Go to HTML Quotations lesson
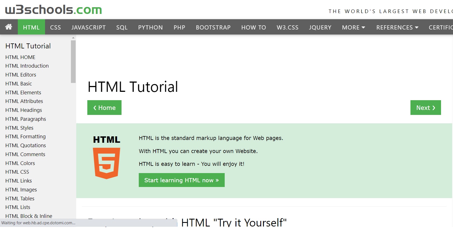The height and width of the screenshot is (229, 453). click(26, 146)
